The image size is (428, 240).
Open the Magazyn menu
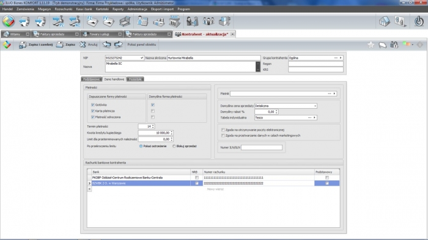tap(44, 9)
